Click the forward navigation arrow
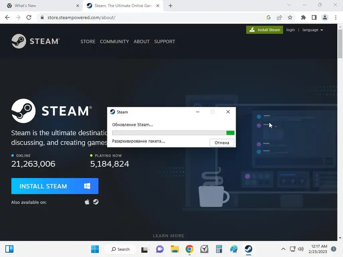343x257 pixels. tap(18, 17)
